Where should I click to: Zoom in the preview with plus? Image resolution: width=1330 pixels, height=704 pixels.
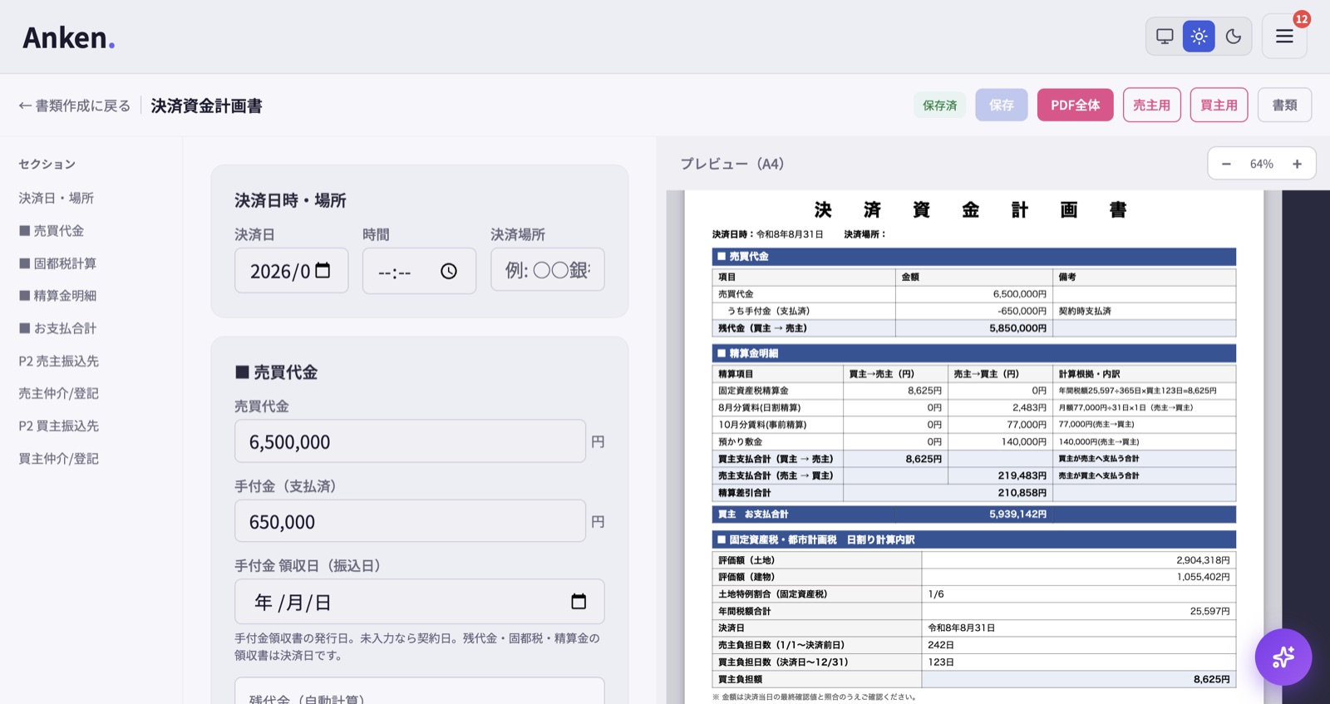click(1297, 164)
